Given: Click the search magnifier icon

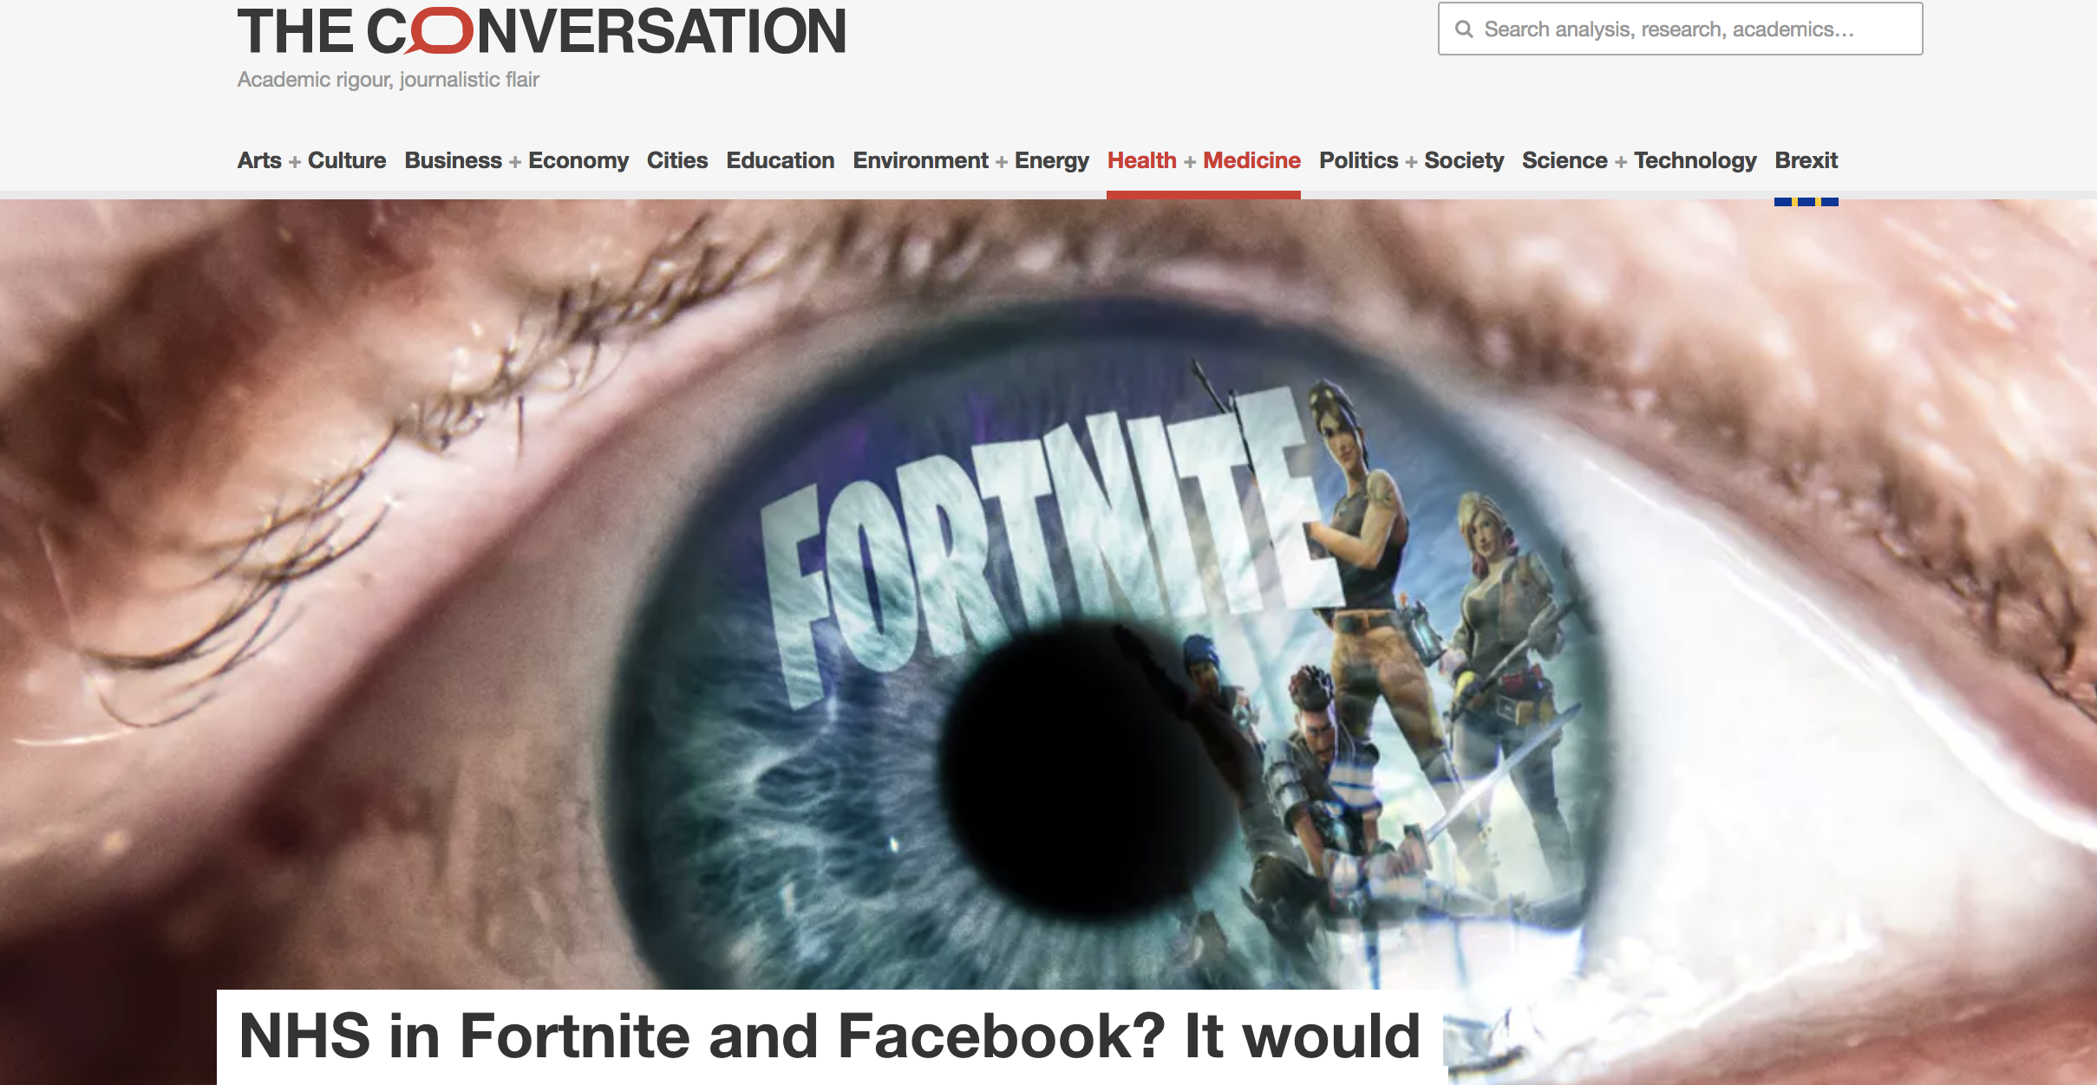Looking at the screenshot, I should coord(1464,29).
